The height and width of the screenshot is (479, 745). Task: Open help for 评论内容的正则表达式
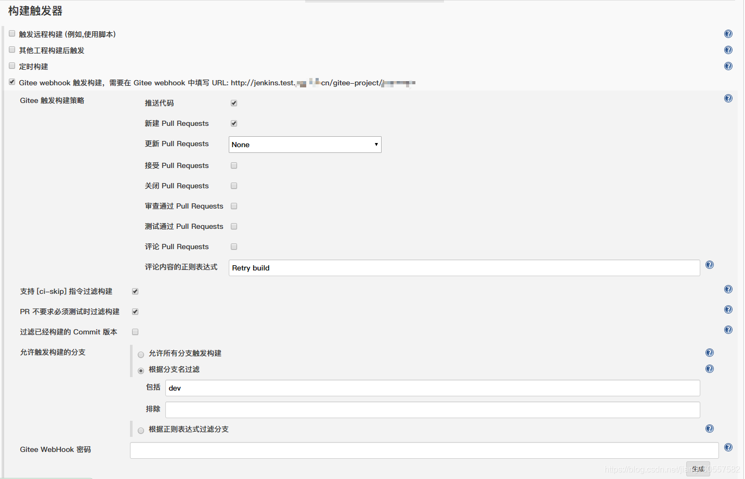[x=709, y=264]
